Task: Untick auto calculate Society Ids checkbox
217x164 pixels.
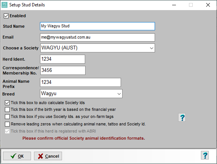Action: (7, 103)
